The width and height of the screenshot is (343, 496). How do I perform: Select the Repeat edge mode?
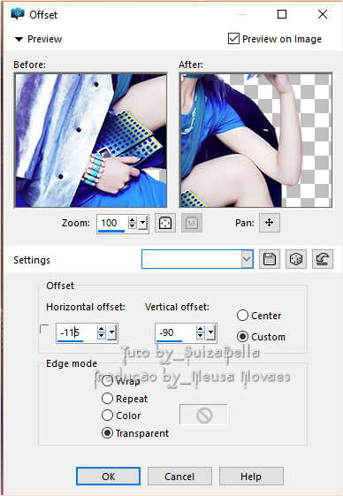107,398
